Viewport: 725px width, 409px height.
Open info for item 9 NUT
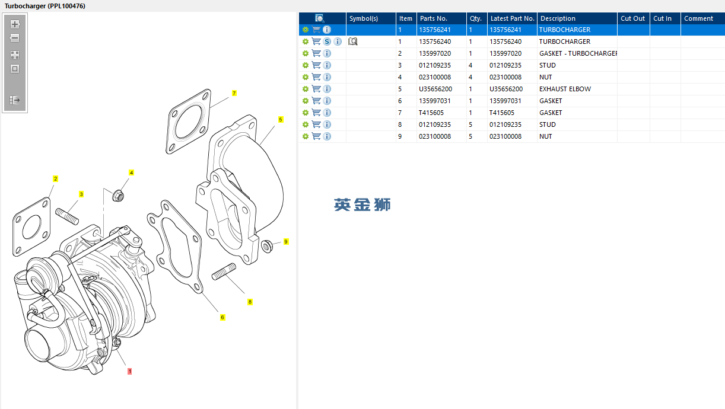click(x=327, y=136)
